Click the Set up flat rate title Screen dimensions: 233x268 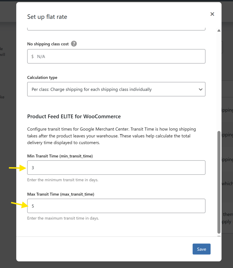coord(47,16)
